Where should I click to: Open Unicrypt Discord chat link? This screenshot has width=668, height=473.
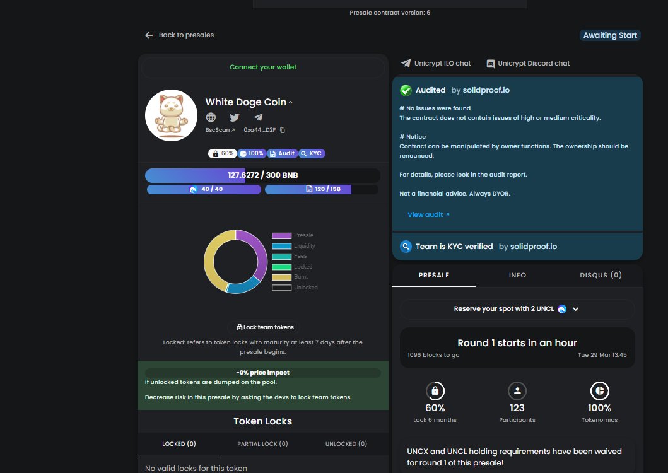coord(534,63)
